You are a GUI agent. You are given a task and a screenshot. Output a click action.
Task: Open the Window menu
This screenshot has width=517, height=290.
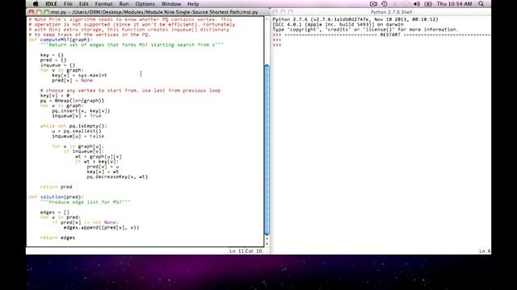click(x=170, y=4)
